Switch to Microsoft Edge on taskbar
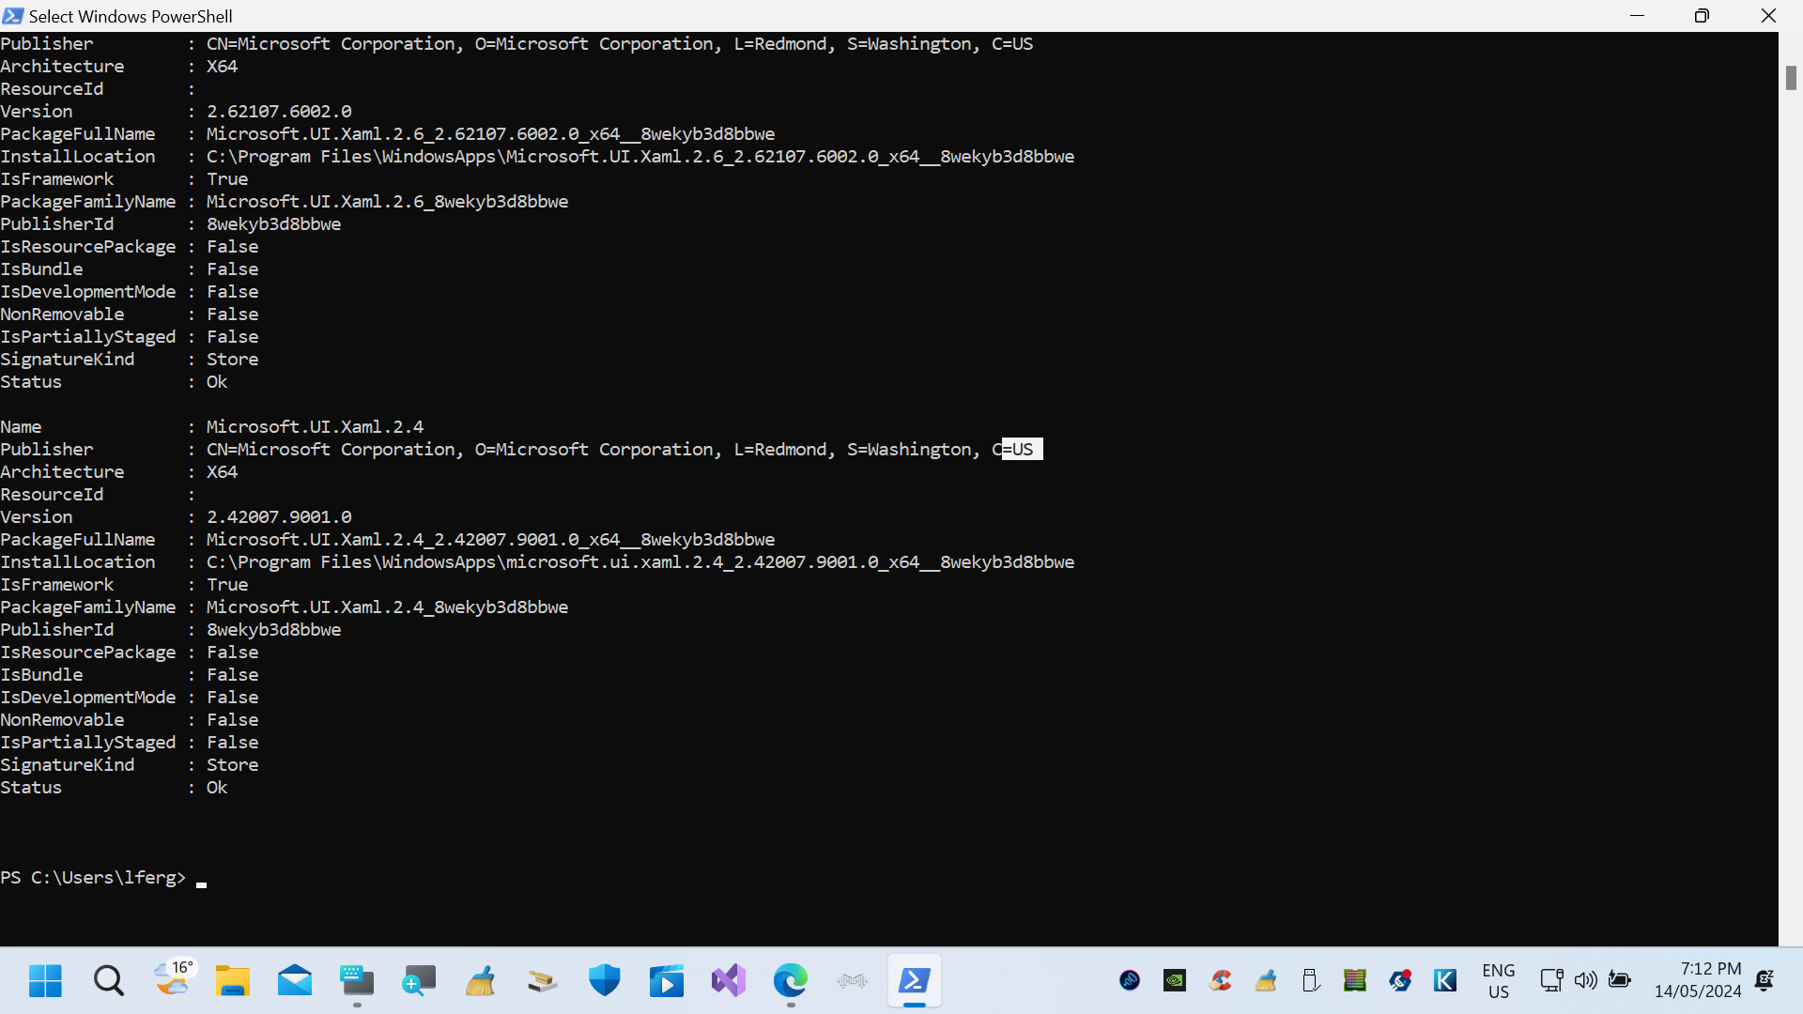Image resolution: width=1803 pixels, height=1014 pixels. pos(791,981)
